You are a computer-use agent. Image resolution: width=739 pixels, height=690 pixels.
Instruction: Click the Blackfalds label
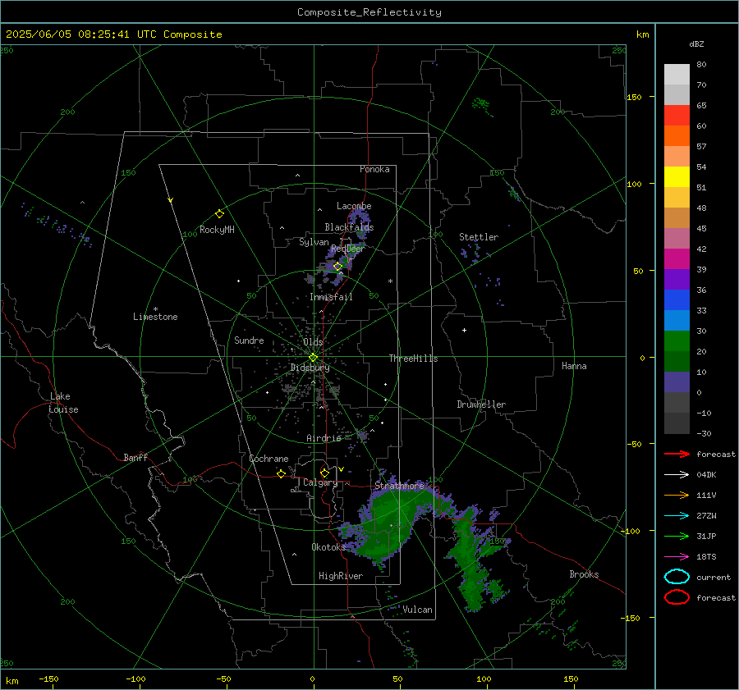(349, 227)
